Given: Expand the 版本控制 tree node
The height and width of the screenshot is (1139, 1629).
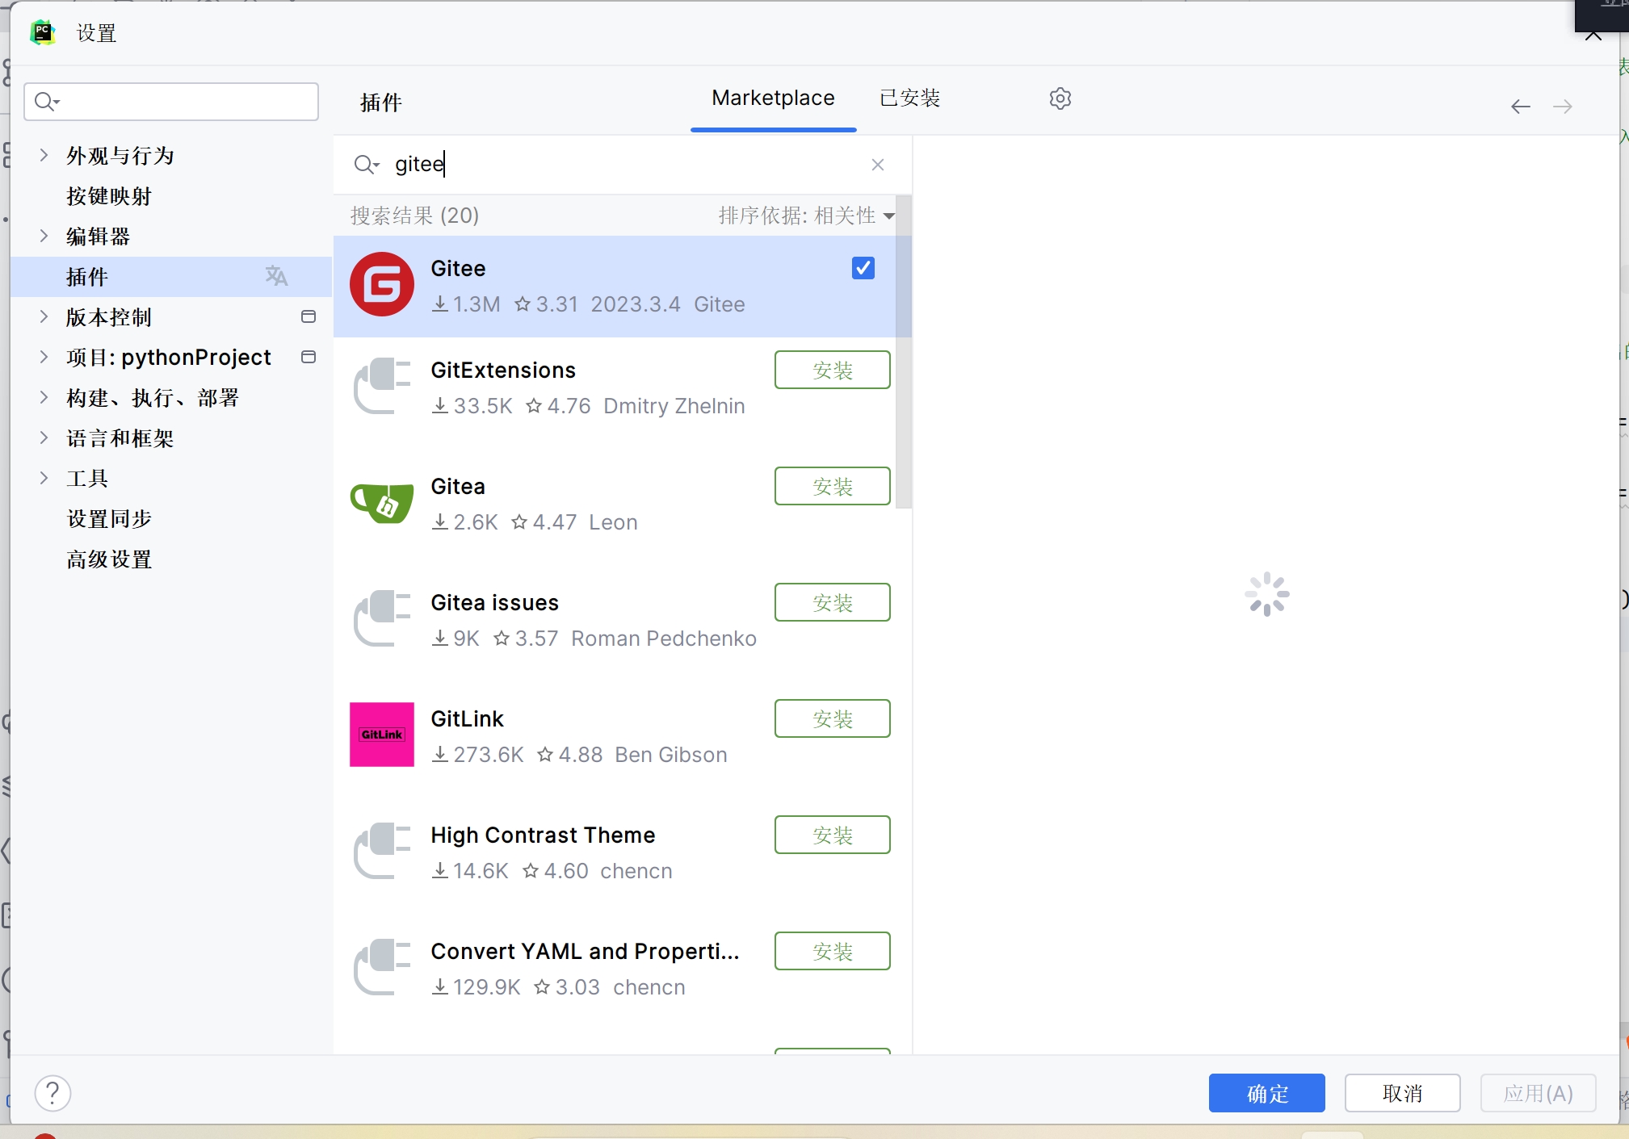Looking at the screenshot, I should (44, 316).
